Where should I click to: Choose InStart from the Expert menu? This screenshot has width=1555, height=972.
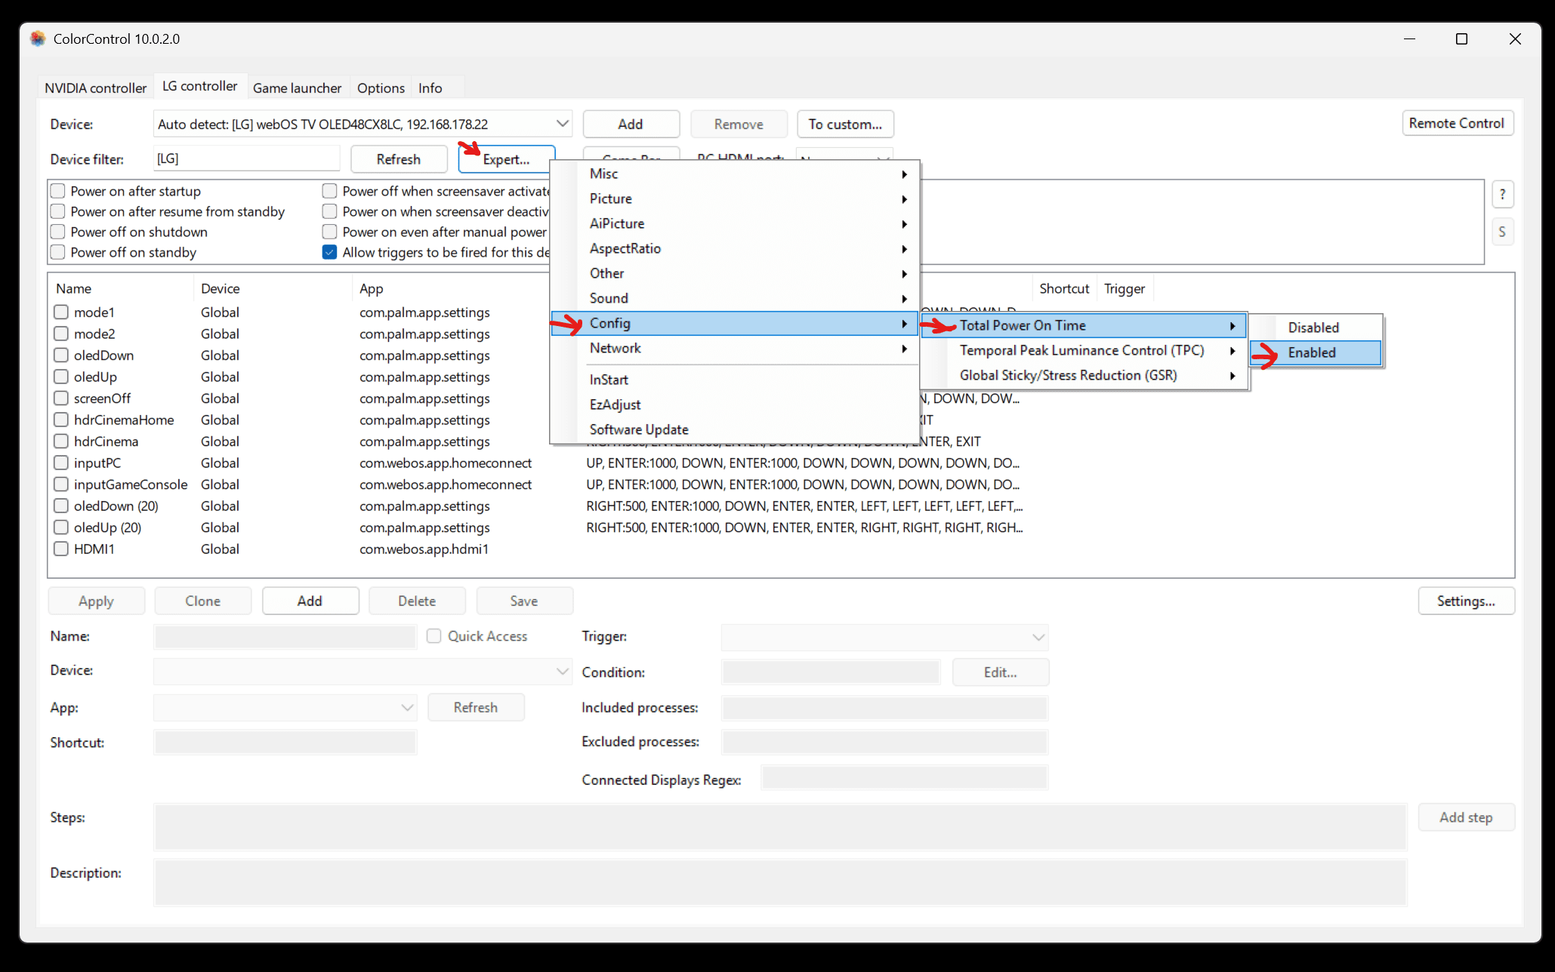pos(734,380)
